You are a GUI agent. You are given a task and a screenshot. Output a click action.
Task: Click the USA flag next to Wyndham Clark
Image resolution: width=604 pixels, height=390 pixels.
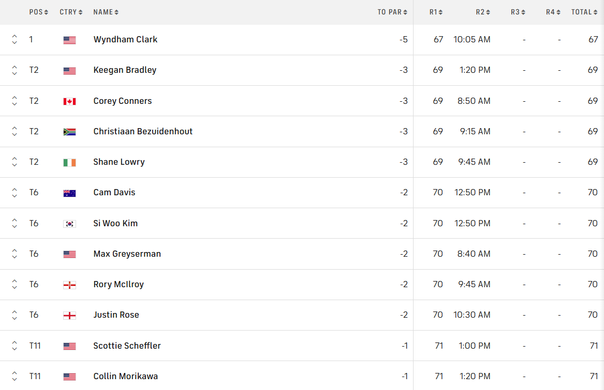click(69, 40)
